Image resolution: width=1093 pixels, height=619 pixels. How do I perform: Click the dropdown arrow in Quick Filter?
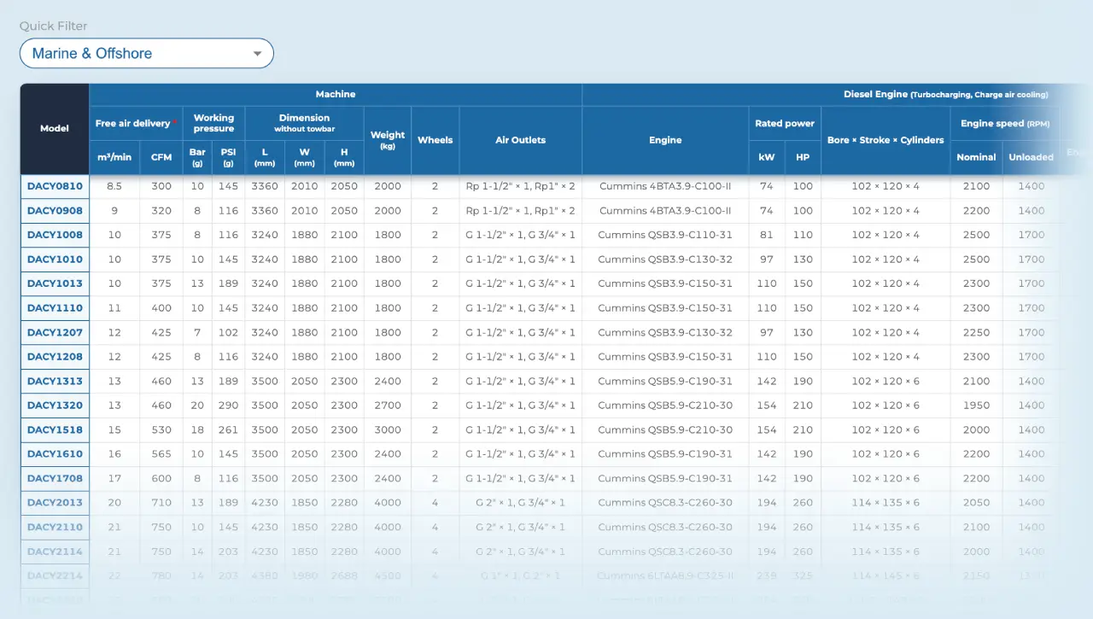click(x=258, y=54)
